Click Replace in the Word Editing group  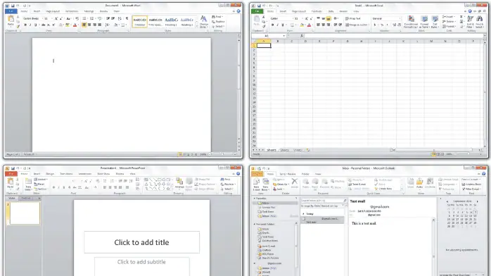click(x=218, y=21)
